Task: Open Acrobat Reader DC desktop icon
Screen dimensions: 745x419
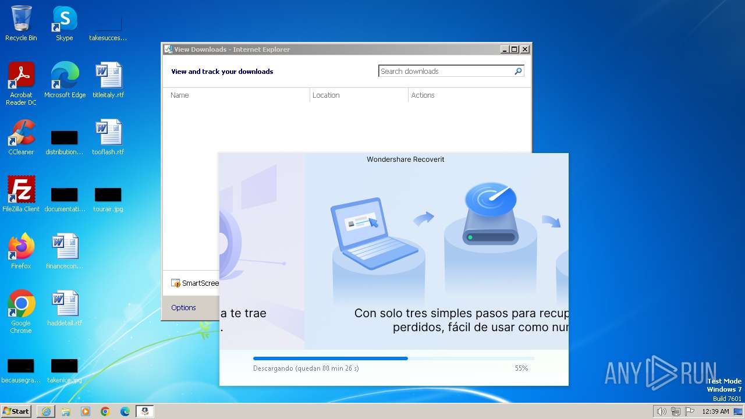Action: pyautogui.click(x=21, y=83)
